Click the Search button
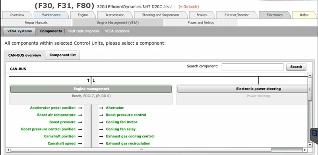This screenshot has height=155, width=318. (296, 67)
